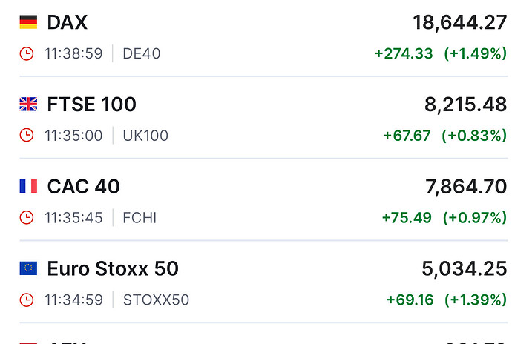Click the red clock icon in FTSE 100 row
This screenshot has height=344, width=512.
point(26,136)
